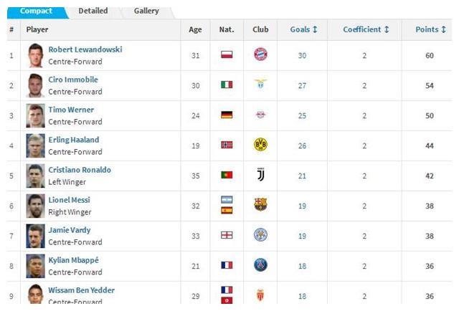Image resolution: width=459 pixels, height=311 pixels.
Task: Sort the table by Points column
Action: pyautogui.click(x=430, y=29)
